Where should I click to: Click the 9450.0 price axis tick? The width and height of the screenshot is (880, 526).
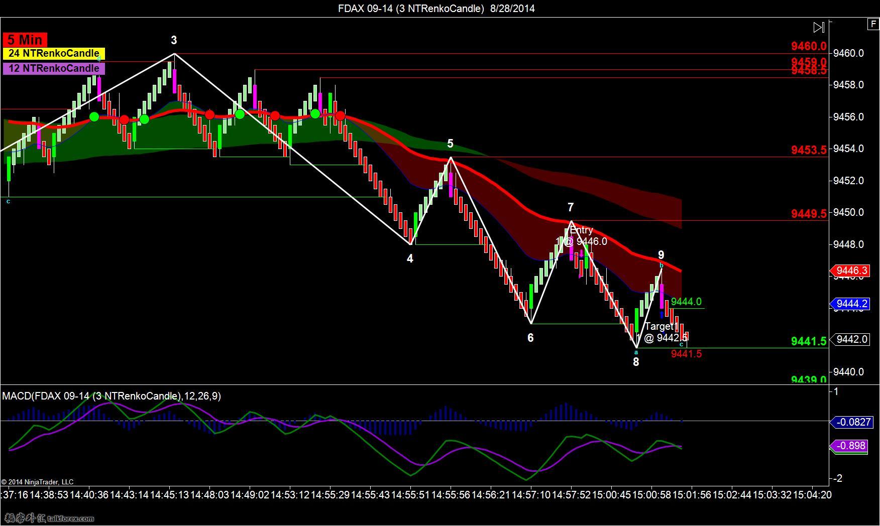pos(848,213)
